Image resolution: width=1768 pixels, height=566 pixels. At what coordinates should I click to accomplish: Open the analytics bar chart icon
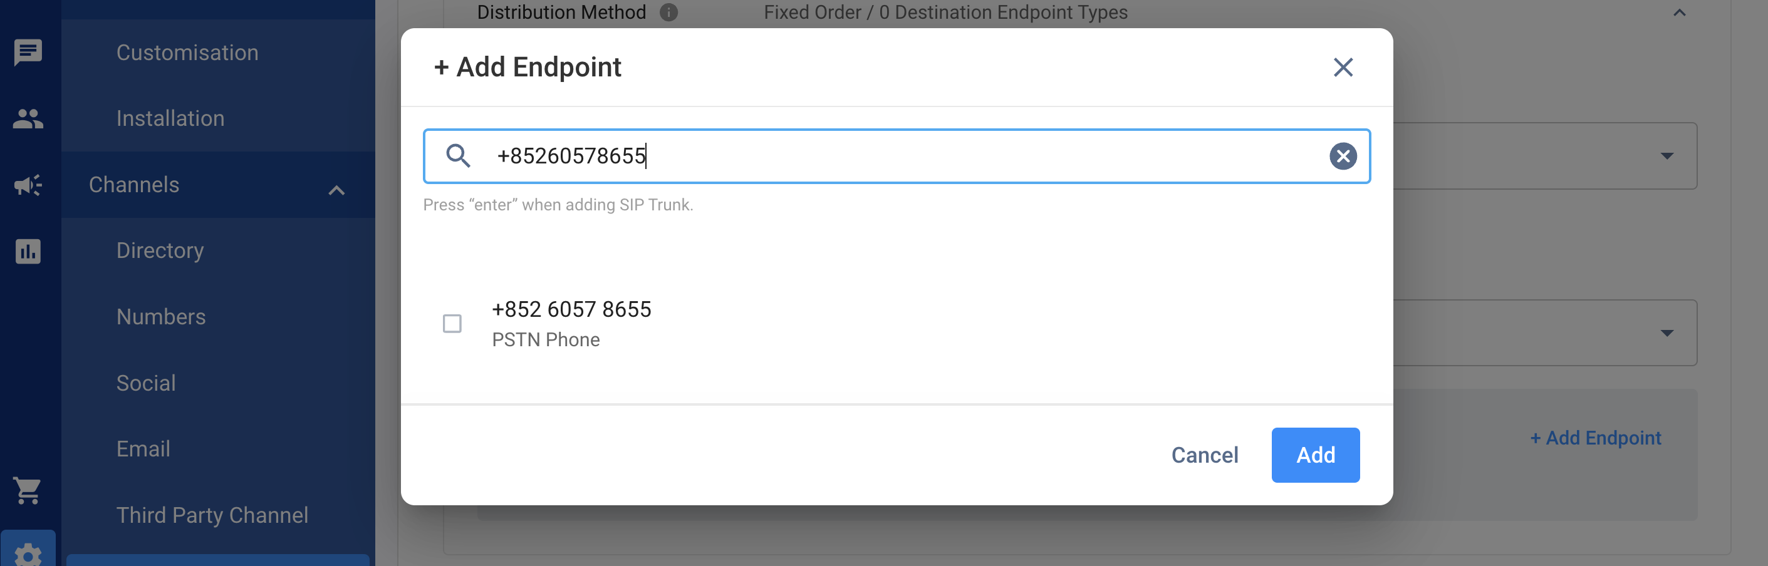(x=28, y=251)
